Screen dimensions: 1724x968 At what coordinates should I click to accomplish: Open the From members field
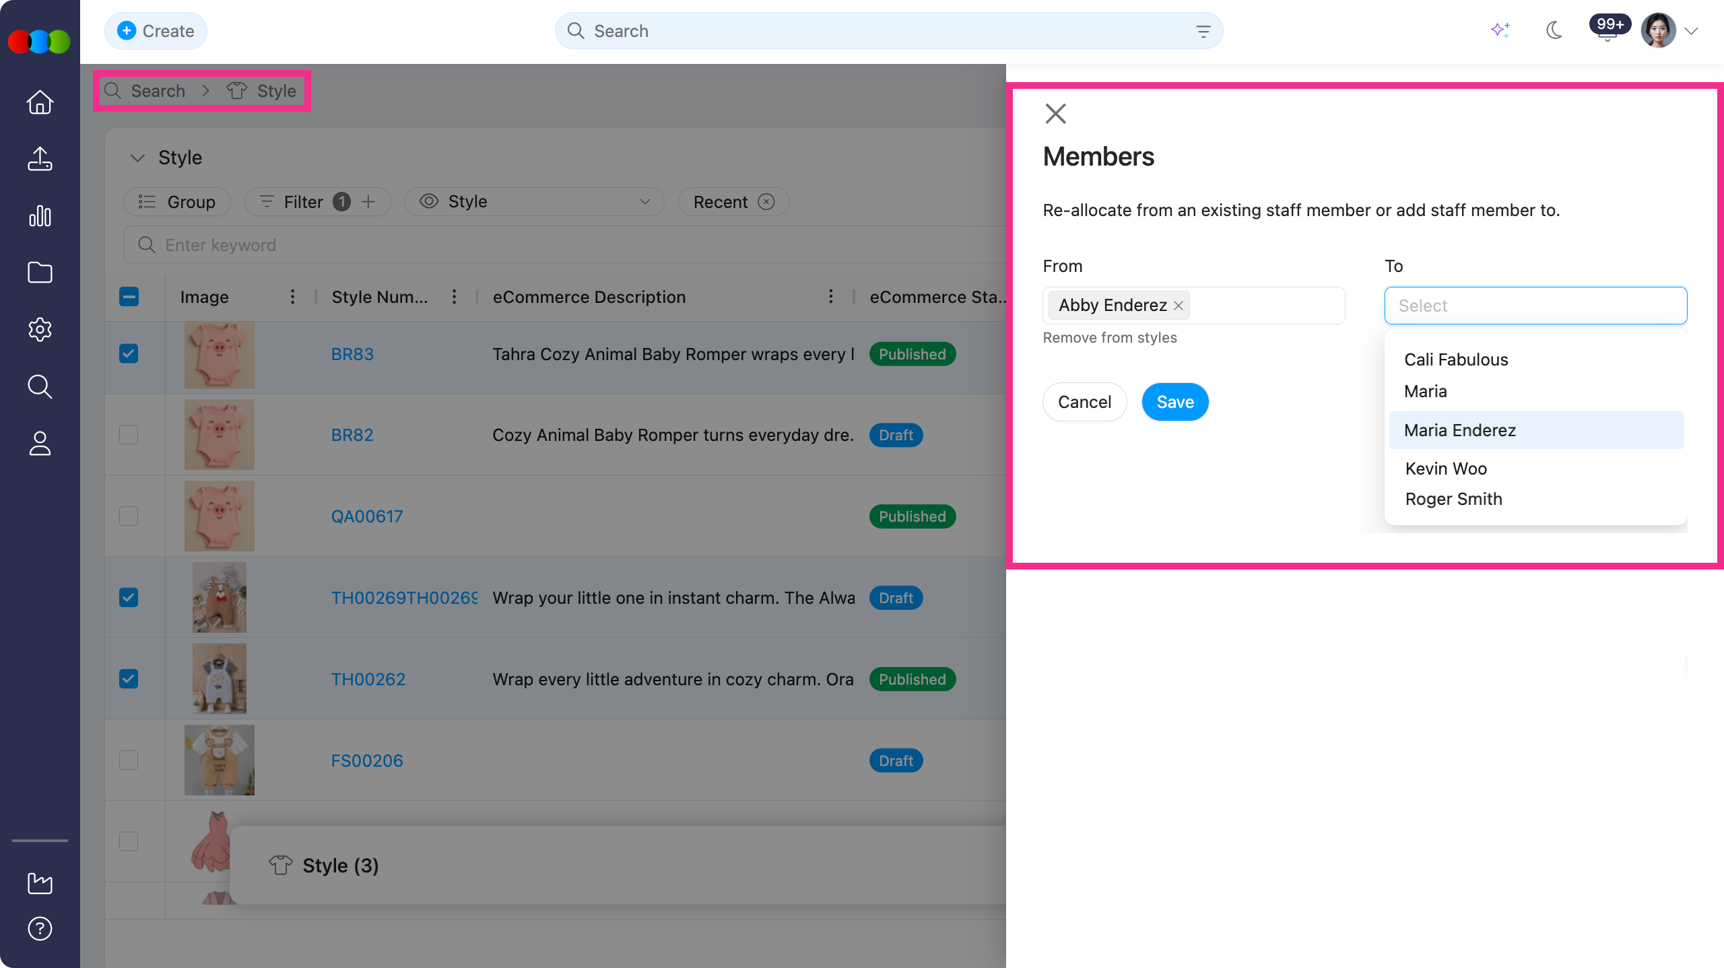(1193, 306)
